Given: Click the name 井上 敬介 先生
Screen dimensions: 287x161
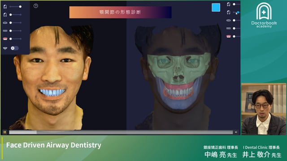Looking at the screenshot, I should pyautogui.click(x=262, y=155).
